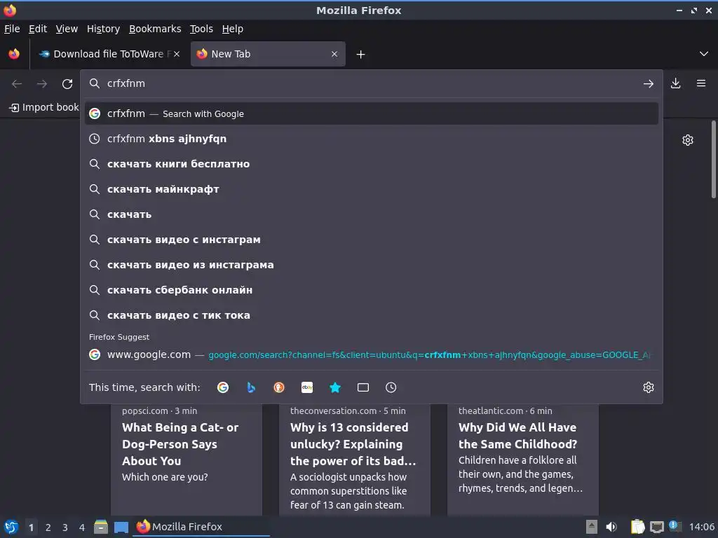Open the History menu

104,29
